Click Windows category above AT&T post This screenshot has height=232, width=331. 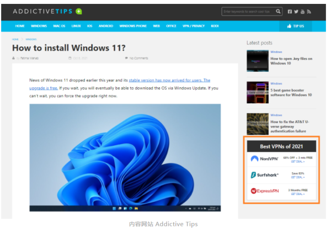(276, 115)
